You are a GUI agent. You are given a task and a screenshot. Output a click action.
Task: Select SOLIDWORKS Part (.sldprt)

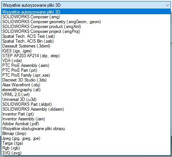(x=86, y=104)
